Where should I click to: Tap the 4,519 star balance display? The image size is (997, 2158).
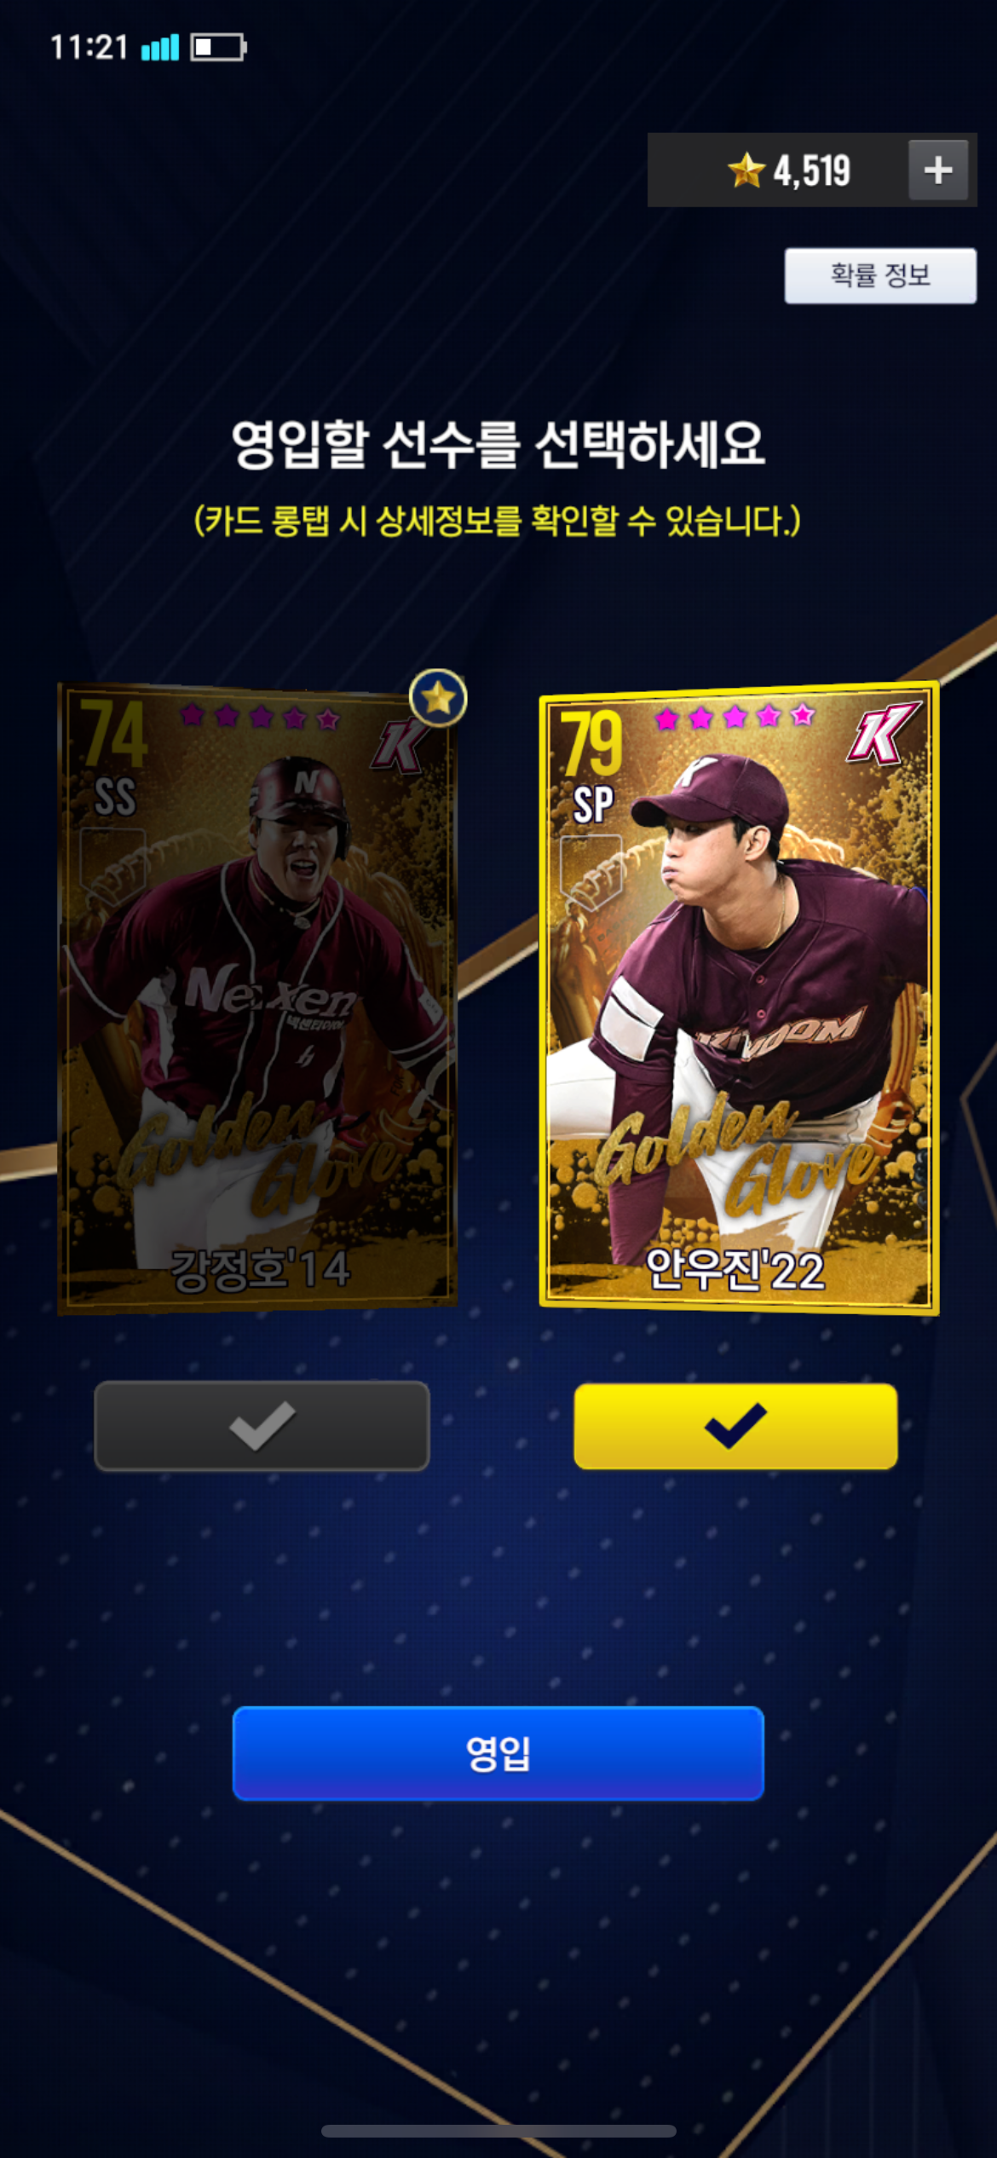811,170
